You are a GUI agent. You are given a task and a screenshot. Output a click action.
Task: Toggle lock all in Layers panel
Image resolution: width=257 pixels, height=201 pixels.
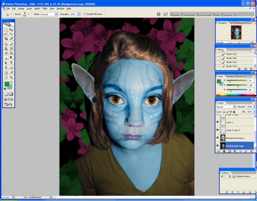[x=234, y=112]
